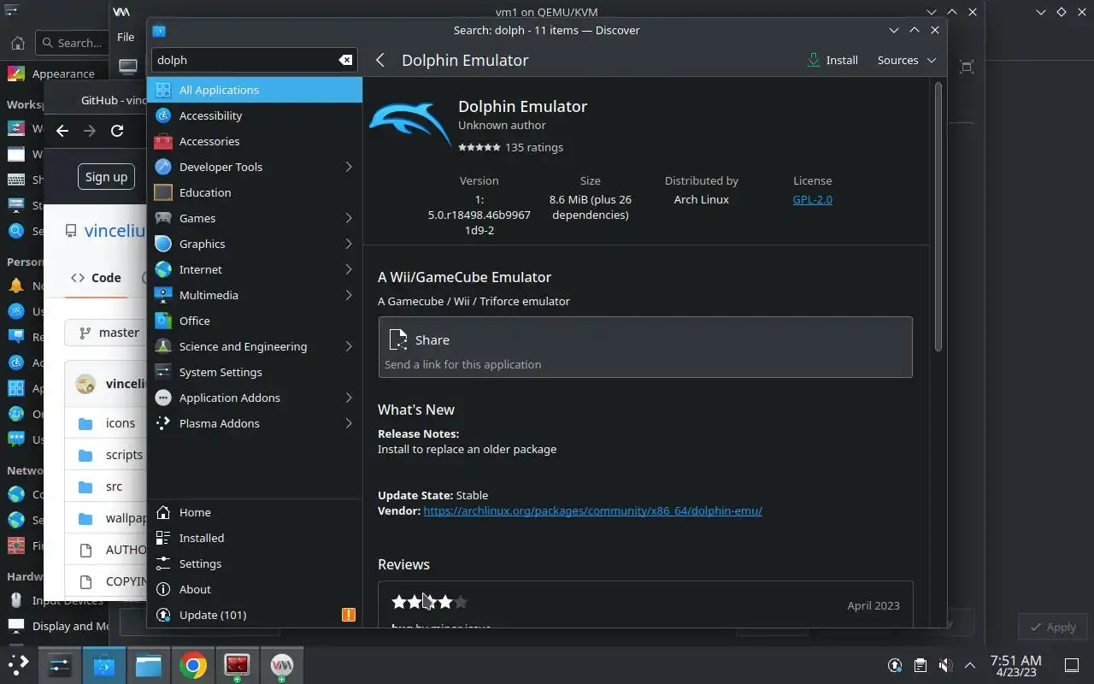Launch Google Chrome from taskbar
Viewport: 1094px width, 684px height.
click(193, 664)
